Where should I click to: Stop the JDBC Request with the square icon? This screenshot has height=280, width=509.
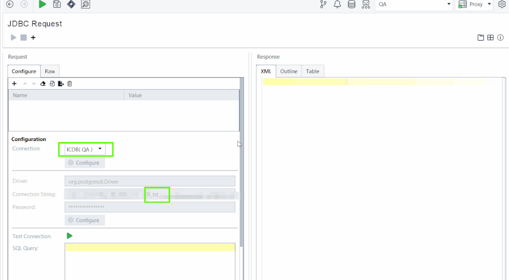coord(23,38)
